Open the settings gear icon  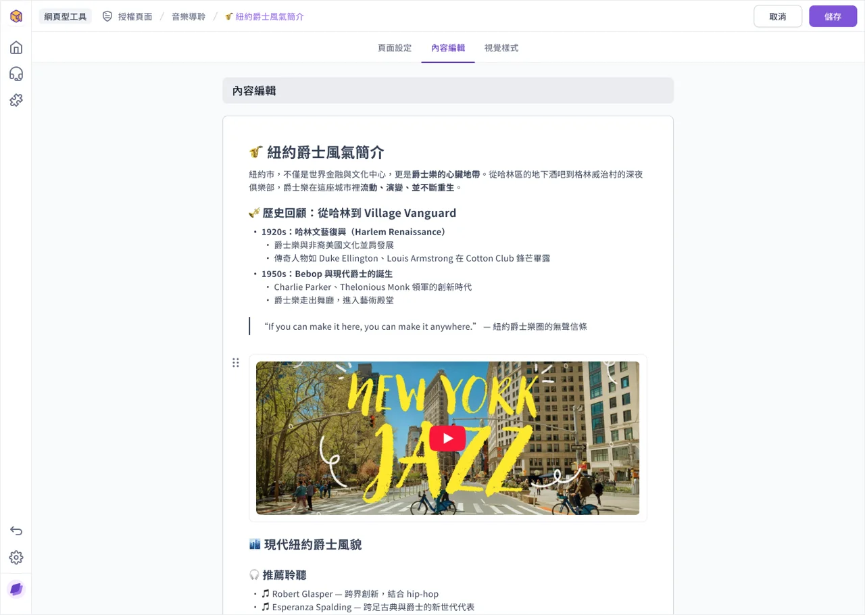tap(16, 558)
